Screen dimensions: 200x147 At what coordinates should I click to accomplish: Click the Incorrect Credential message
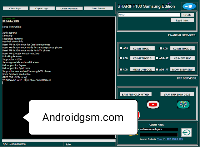click(x=148, y=139)
